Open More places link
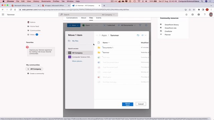 (x=77, y=61)
